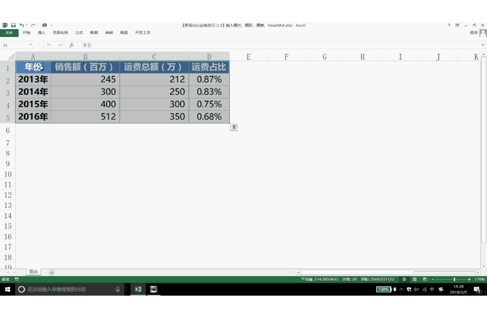
Task: Click the Windows Start button
Action: pos(7,289)
